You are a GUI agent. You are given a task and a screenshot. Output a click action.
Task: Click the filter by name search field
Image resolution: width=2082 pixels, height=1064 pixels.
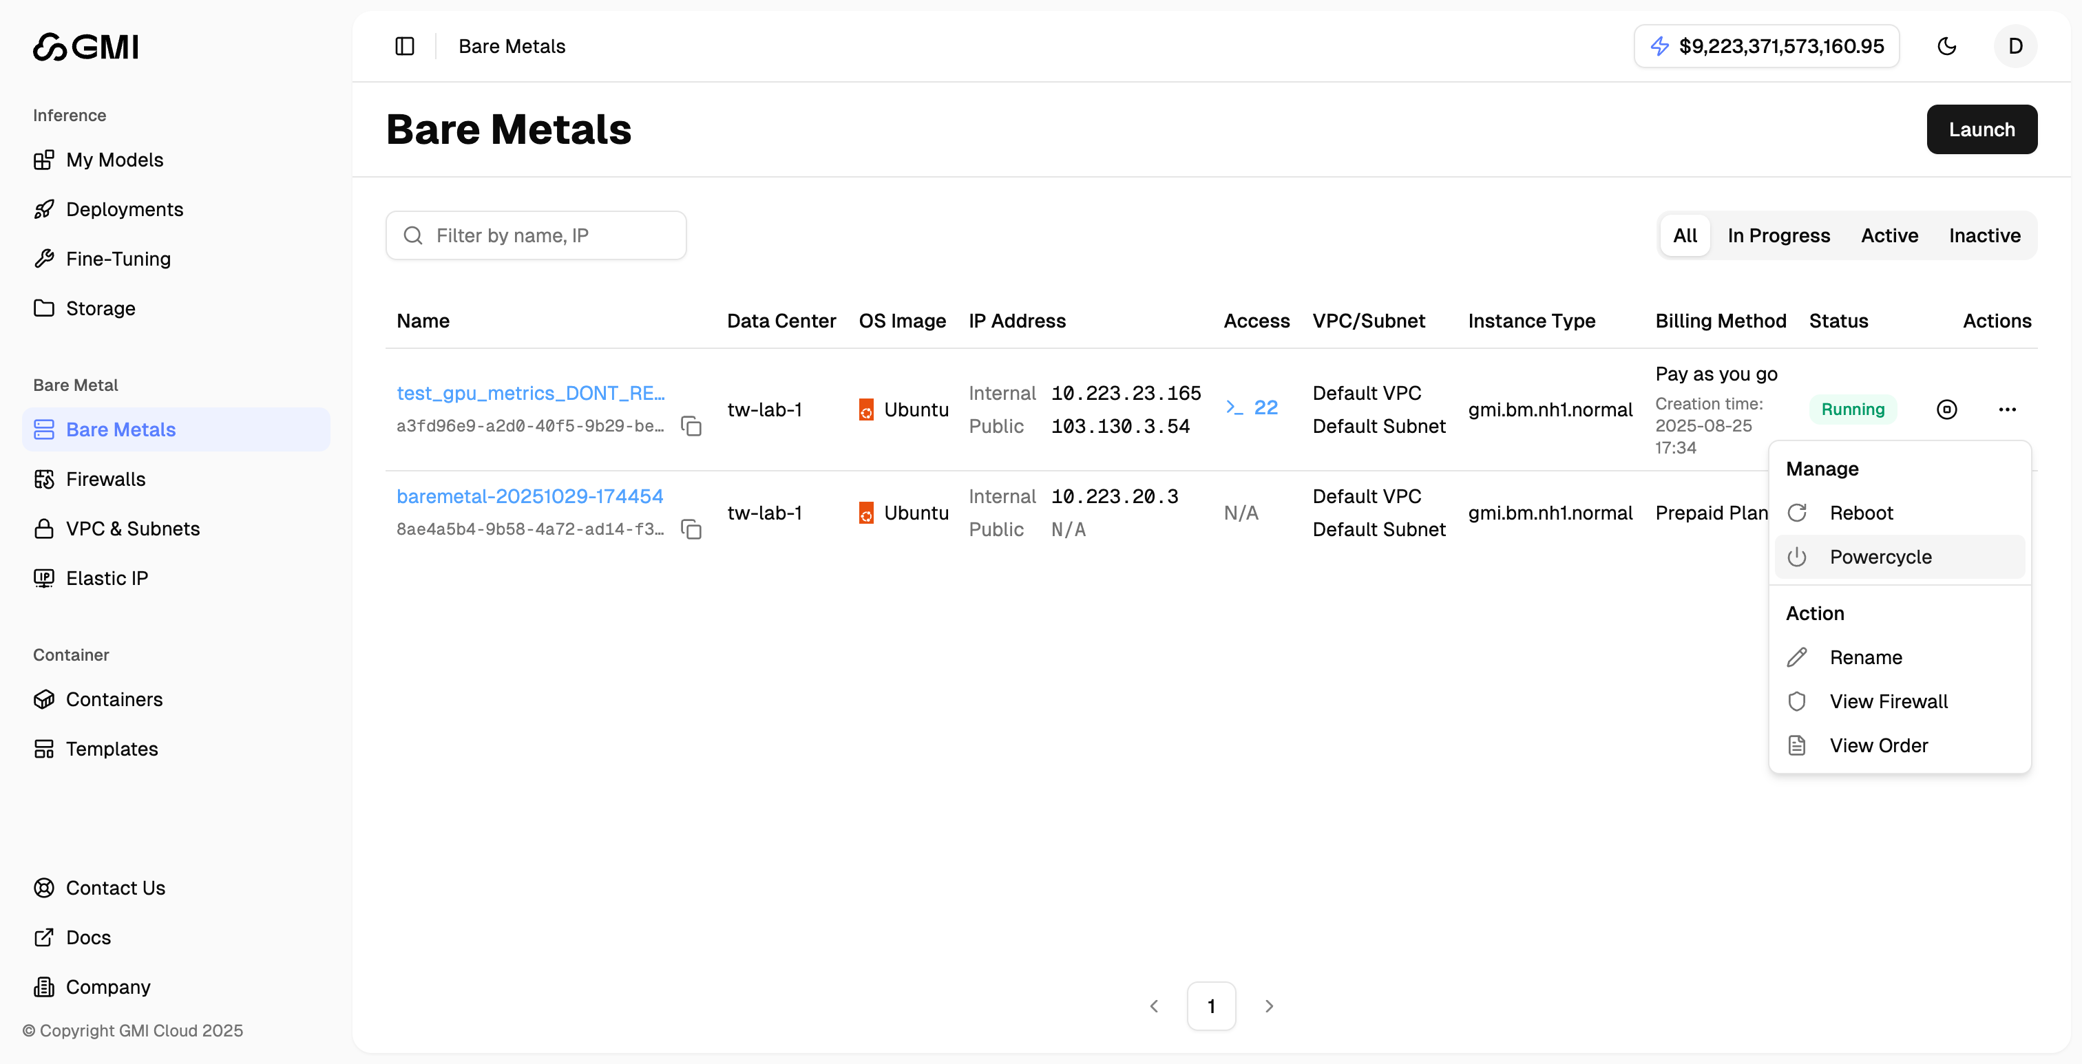pos(536,235)
